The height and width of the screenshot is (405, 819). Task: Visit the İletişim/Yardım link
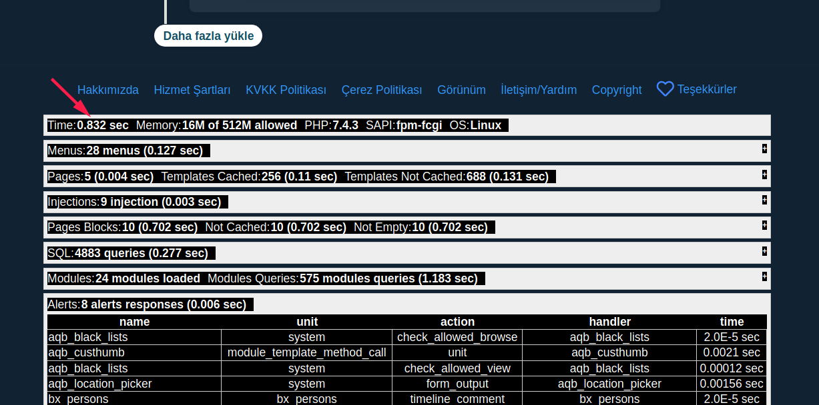(539, 90)
